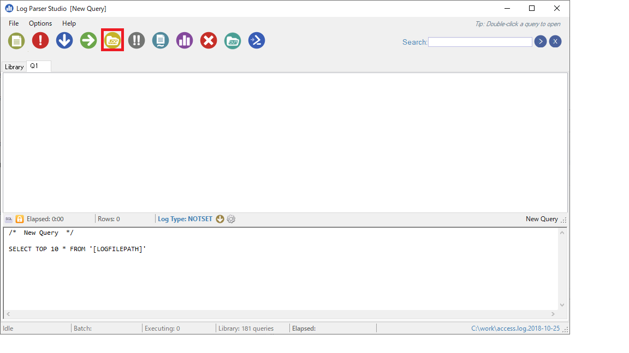This screenshot has height=353, width=629.
Task: Open the Options menu
Action: tap(40, 23)
